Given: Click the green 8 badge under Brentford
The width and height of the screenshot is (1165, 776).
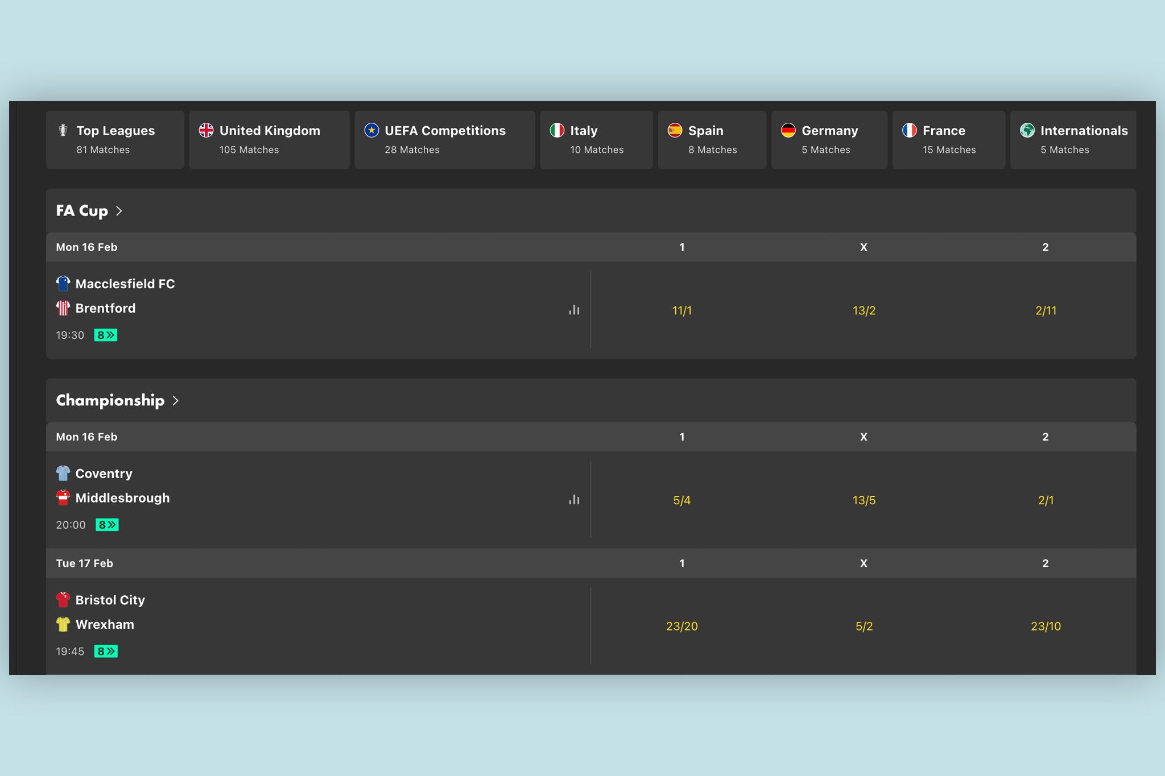Looking at the screenshot, I should [106, 335].
